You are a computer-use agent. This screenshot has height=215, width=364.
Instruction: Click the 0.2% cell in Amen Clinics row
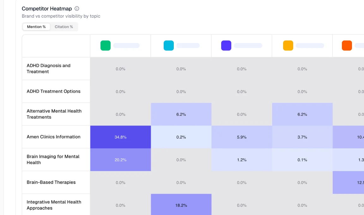tap(181, 137)
